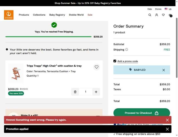Increase quantity with the plus button
The image size is (178, 137).
96,92
